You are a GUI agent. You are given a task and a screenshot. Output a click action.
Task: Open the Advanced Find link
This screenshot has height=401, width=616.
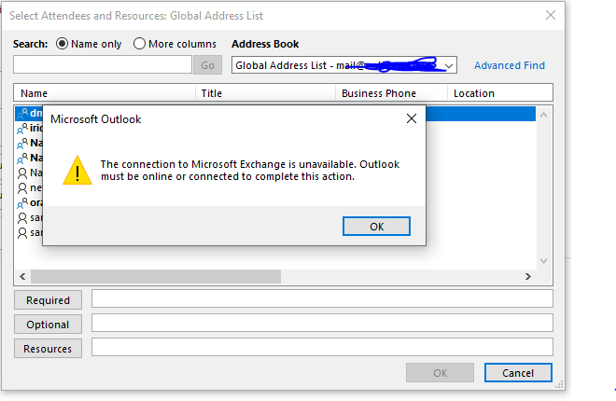(x=510, y=65)
